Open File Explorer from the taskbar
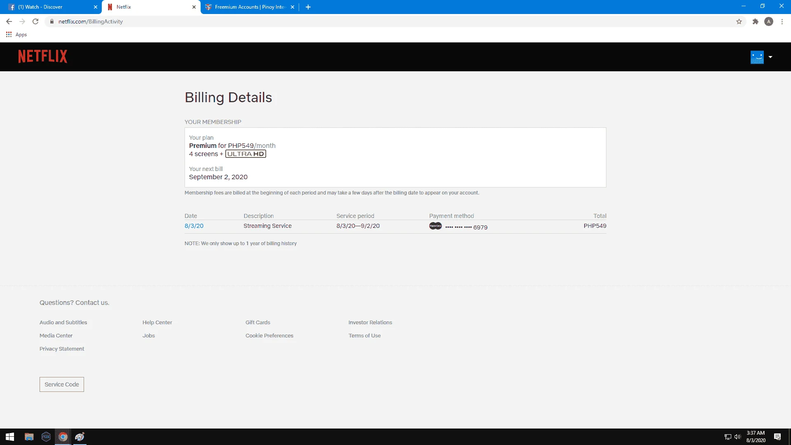This screenshot has height=445, width=791. (29, 437)
